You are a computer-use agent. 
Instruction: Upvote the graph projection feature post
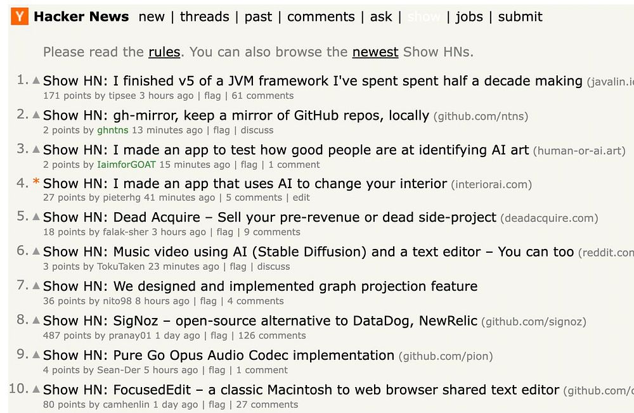(x=36, y=286)
